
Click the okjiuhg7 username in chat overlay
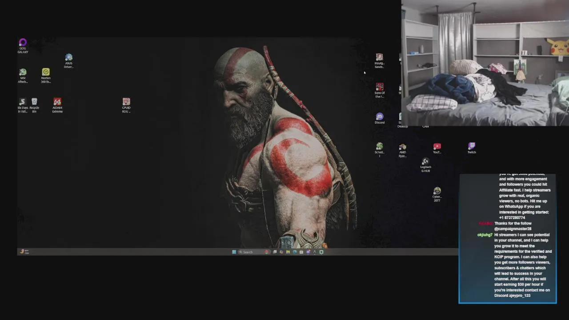click(485, 235)
